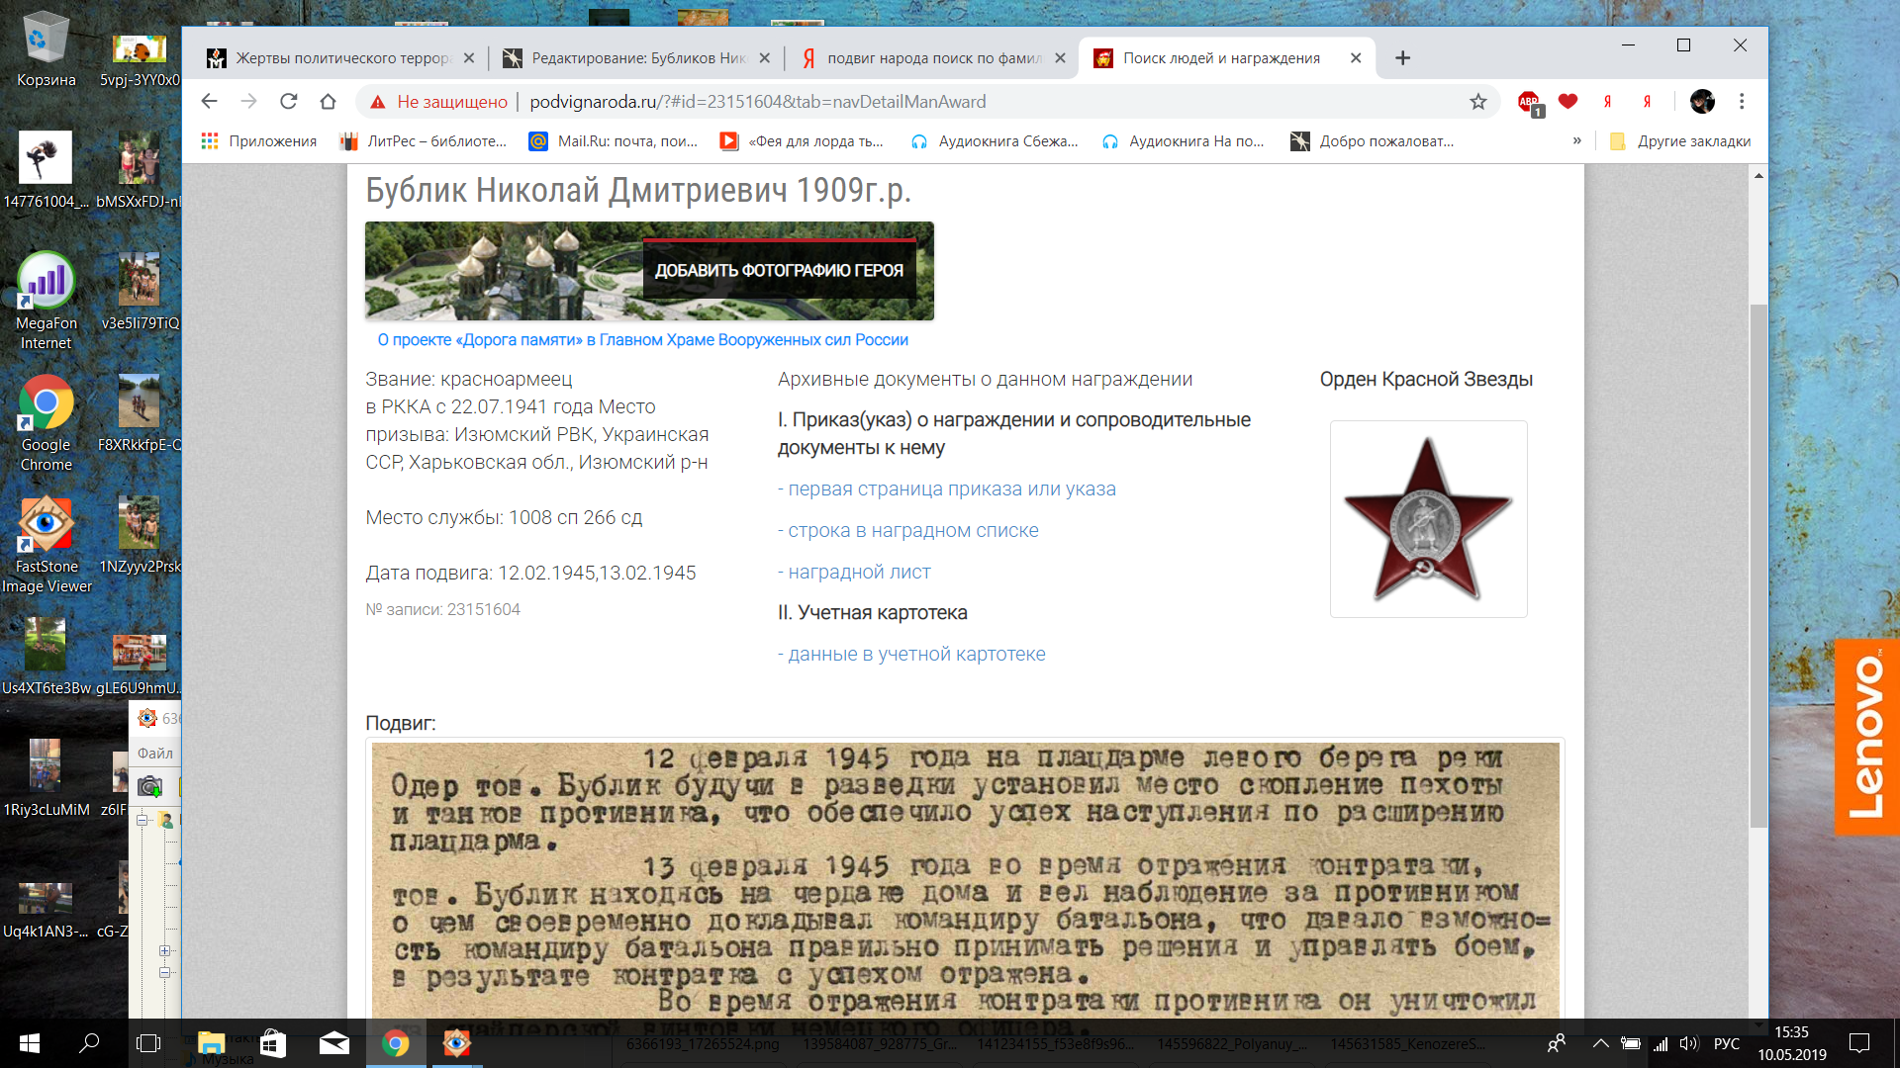
Task: Open первая страница приказа или указа link
Action: (x=951, y=489)
